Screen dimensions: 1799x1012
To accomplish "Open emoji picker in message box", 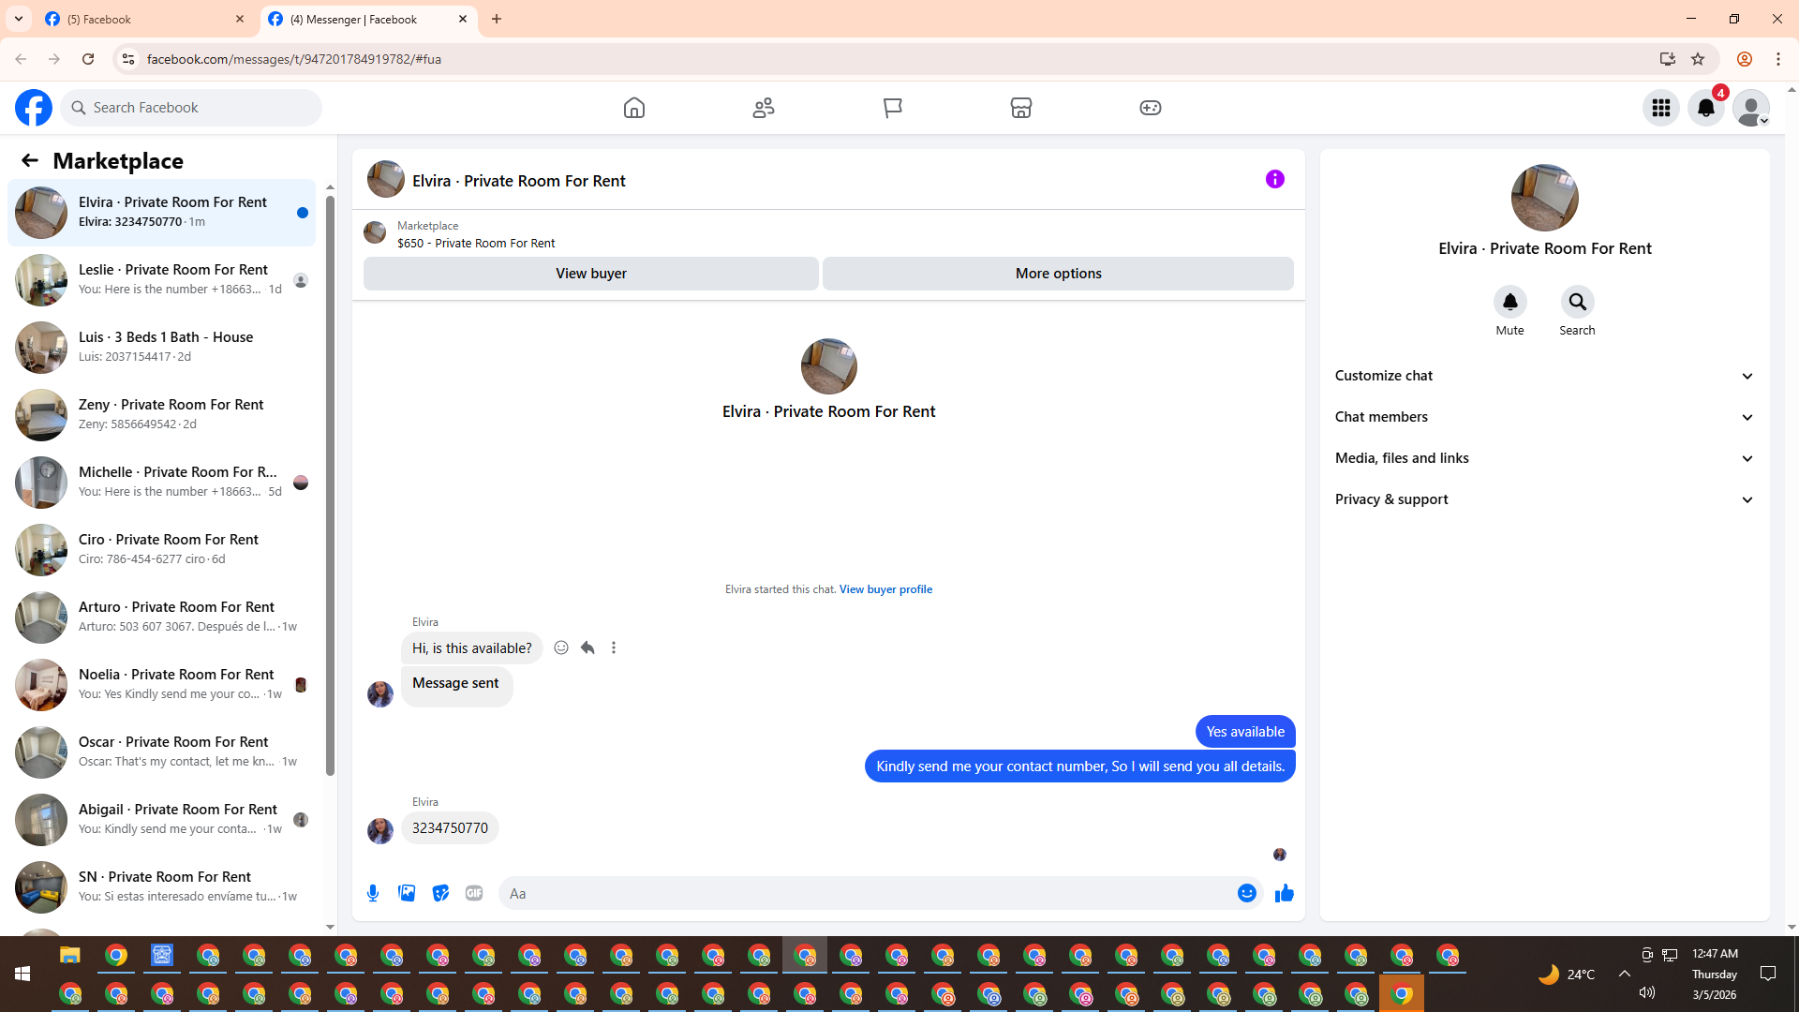I will click(x=1247, y=893).
